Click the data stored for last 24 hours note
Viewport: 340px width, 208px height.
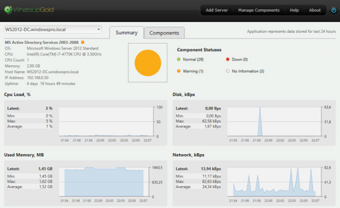tap(291, 31)
